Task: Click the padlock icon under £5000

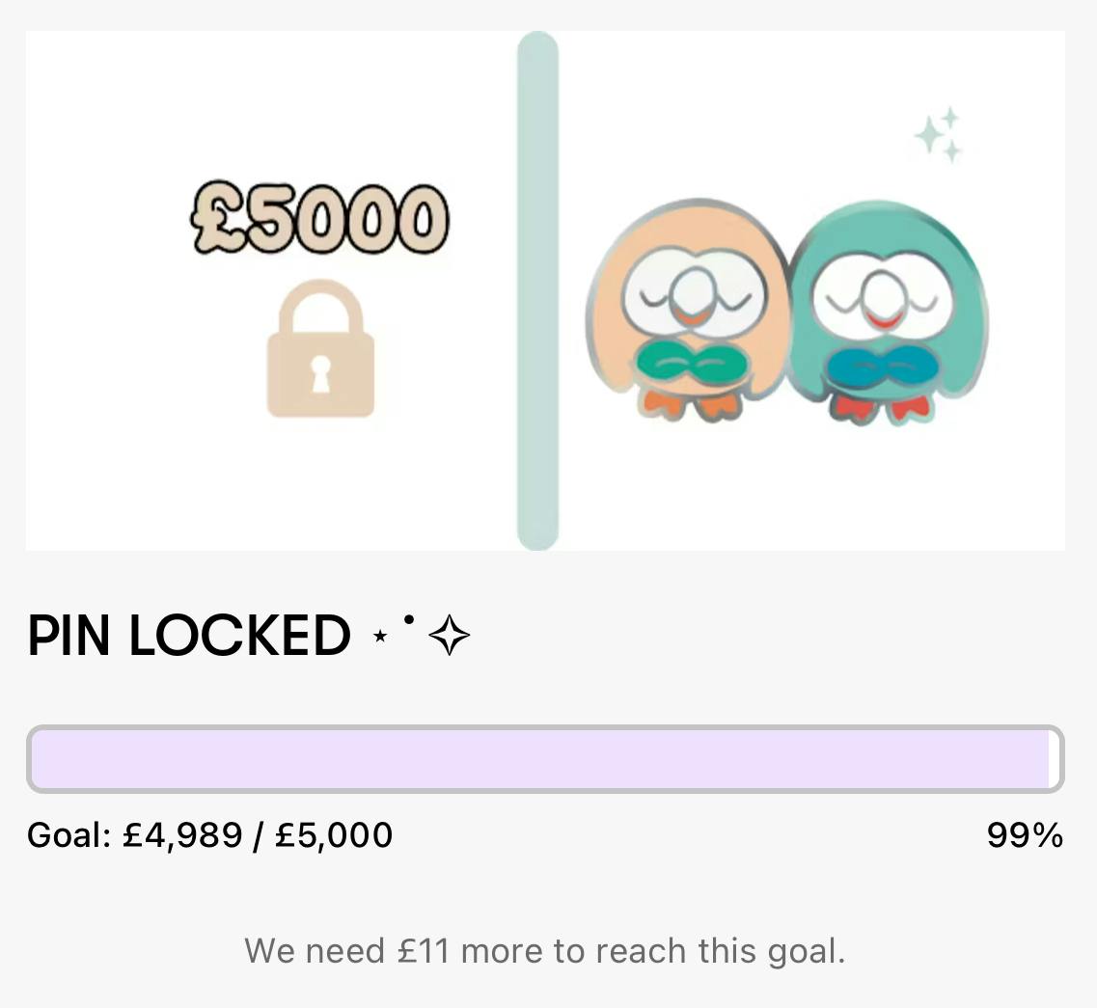Action: coord(320,349)
